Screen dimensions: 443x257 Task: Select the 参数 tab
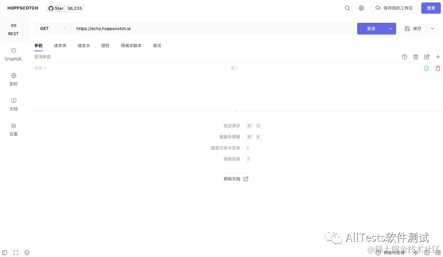point(38,46)
